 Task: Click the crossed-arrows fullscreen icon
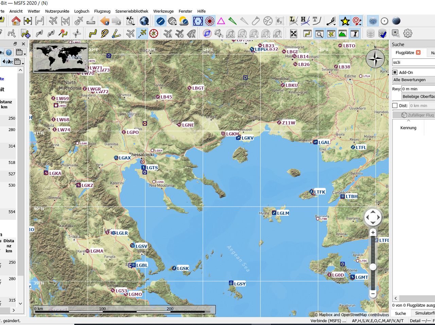pyautogui.click(x=294, y=33)
